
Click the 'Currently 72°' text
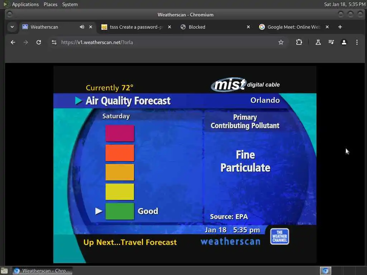tap(110, 88)
